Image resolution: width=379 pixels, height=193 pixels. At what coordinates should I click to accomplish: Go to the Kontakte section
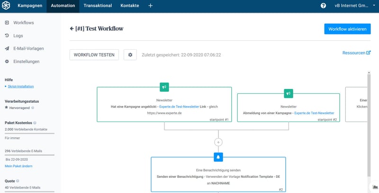[x=130, y=6]
